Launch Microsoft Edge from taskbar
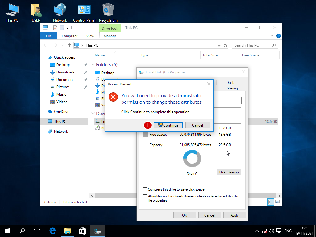 (x=52, y=231)
